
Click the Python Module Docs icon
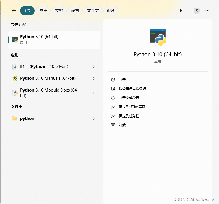(14, 93)
